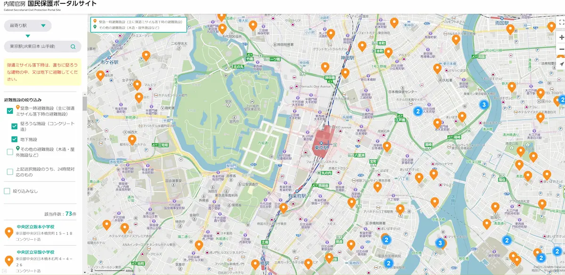
Task: Select cluster marker 2 near 越中島駅
Action: 507,240
